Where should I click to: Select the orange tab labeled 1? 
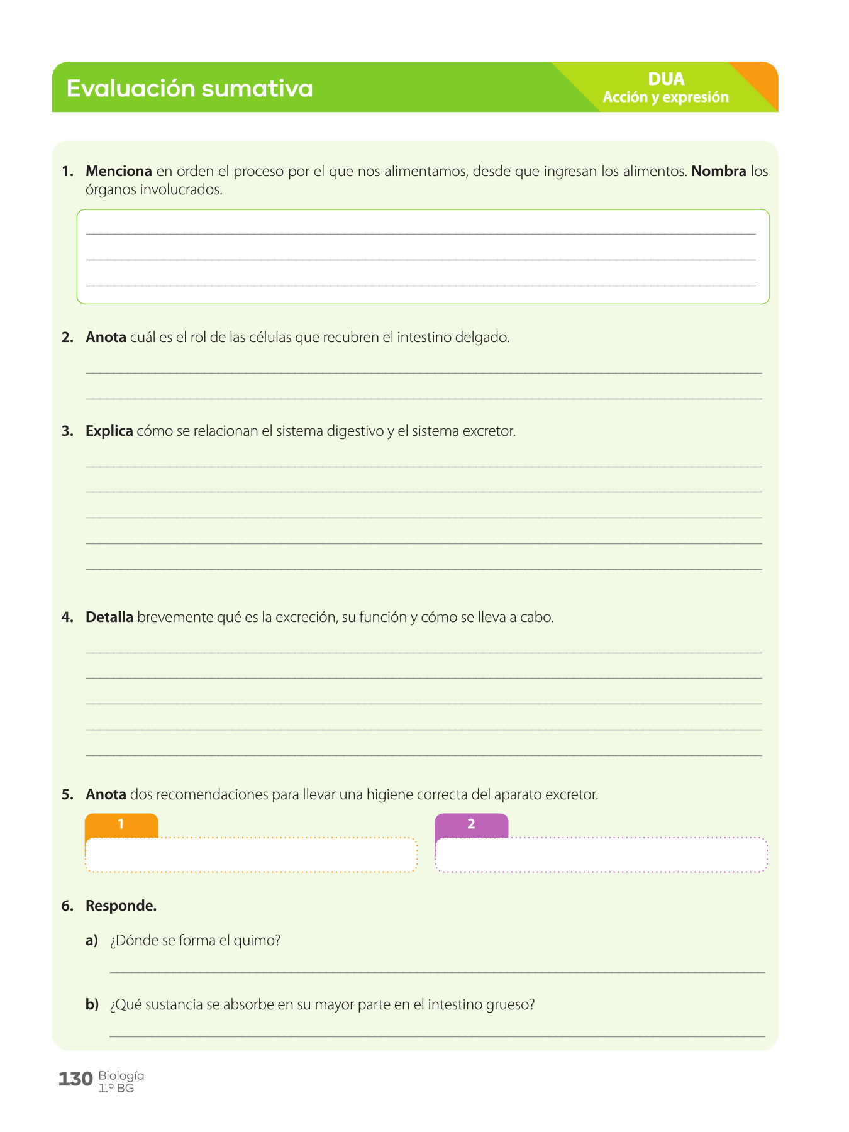click(121, 825)
